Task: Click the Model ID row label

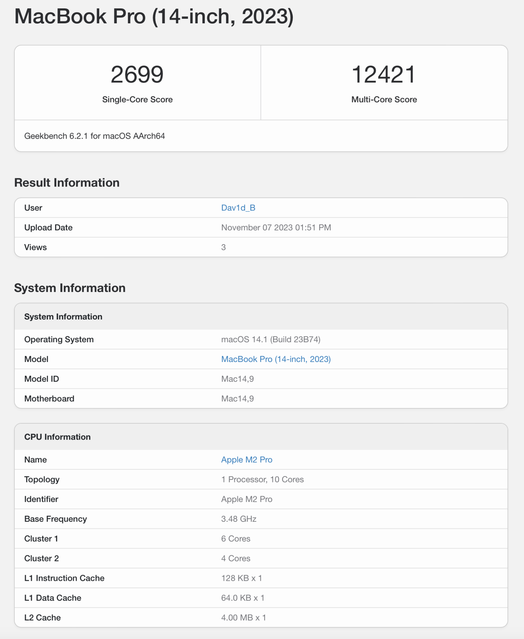Action: 42,379
